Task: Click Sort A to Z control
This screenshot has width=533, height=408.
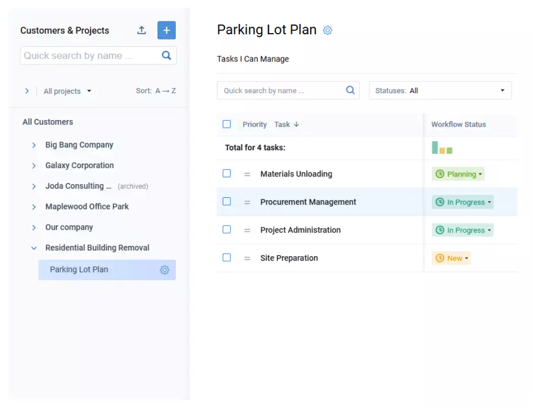Action: coord(155,91)
